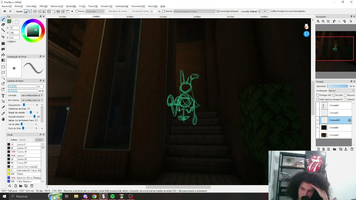Viewport: 356px width, 200px height.
Task: Click the R color value field
Action: tap(14, 28)
